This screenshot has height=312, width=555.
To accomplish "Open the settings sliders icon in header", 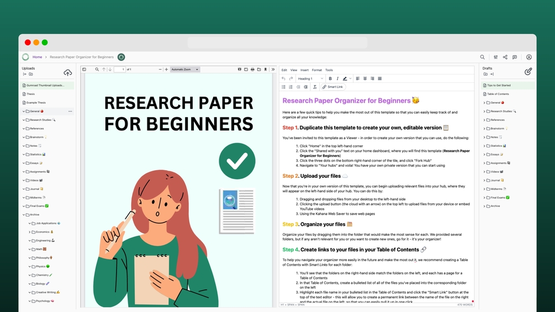I will 495,57.
